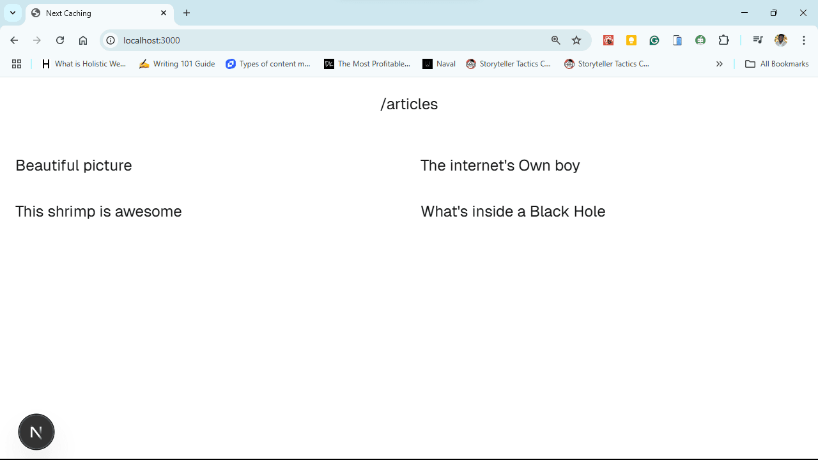
Task: Open the media controls icon
Action: click(x=758, y=40)
